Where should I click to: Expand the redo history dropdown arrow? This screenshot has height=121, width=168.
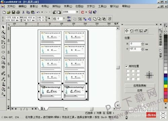50,12
